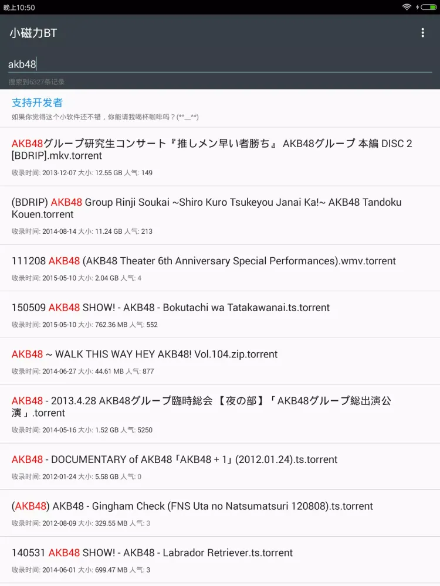Tap the 小磁力BT app title
Image resolution: width=440 pixels, height=586 pixels.
33,33
